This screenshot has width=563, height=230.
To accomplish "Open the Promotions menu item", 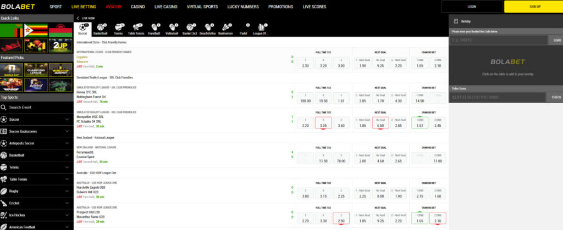I will pyautogui.click(x=280, y=7).
